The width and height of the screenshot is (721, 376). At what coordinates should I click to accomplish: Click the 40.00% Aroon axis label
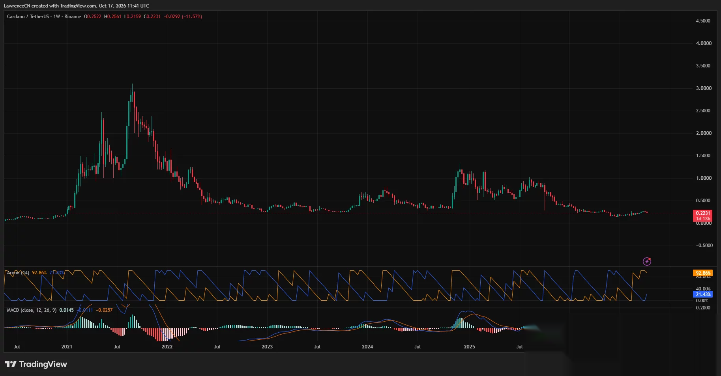[x=703, y=289]
